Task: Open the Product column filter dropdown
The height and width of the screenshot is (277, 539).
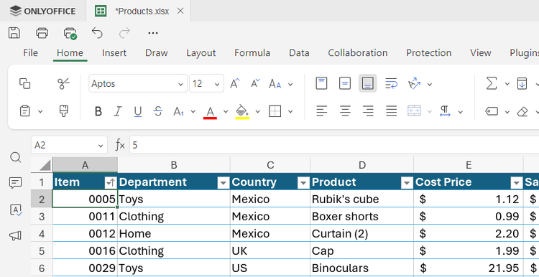Action: point(407,183)
